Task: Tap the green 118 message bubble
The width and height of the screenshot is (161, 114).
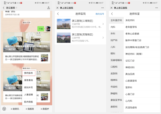Action: coord(41,29)
